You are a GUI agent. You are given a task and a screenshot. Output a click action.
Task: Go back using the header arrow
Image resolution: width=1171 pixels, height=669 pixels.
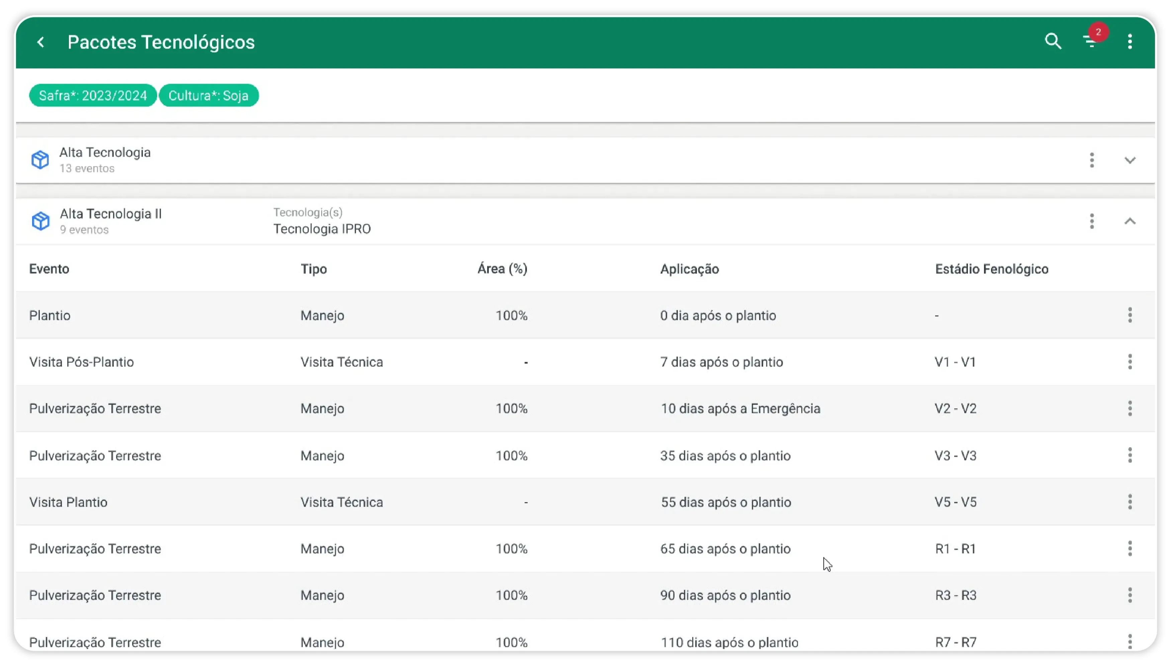pyautogui.click(x=41, y=42)
